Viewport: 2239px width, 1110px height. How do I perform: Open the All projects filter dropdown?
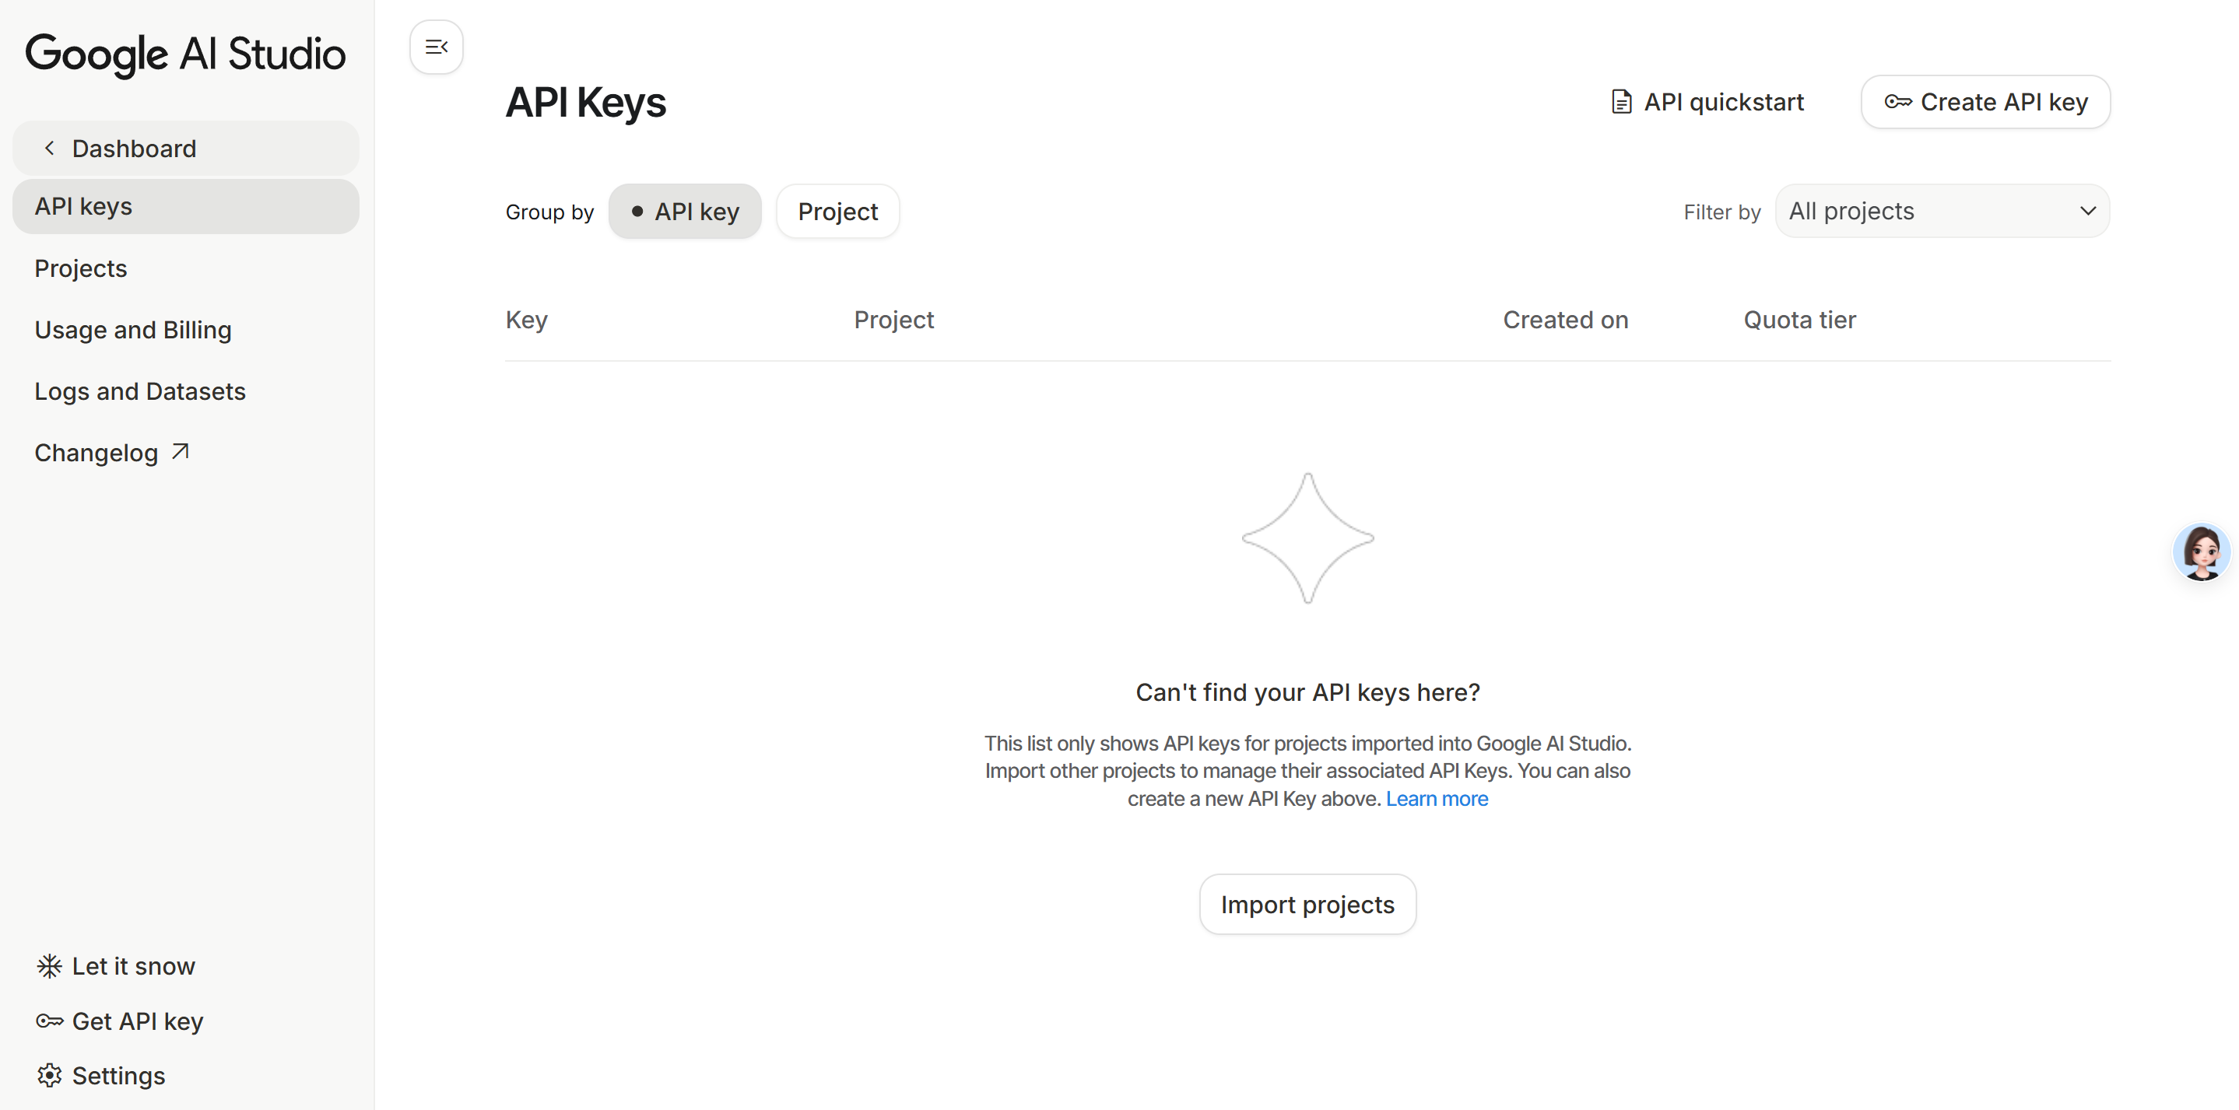click(1940, 211)
